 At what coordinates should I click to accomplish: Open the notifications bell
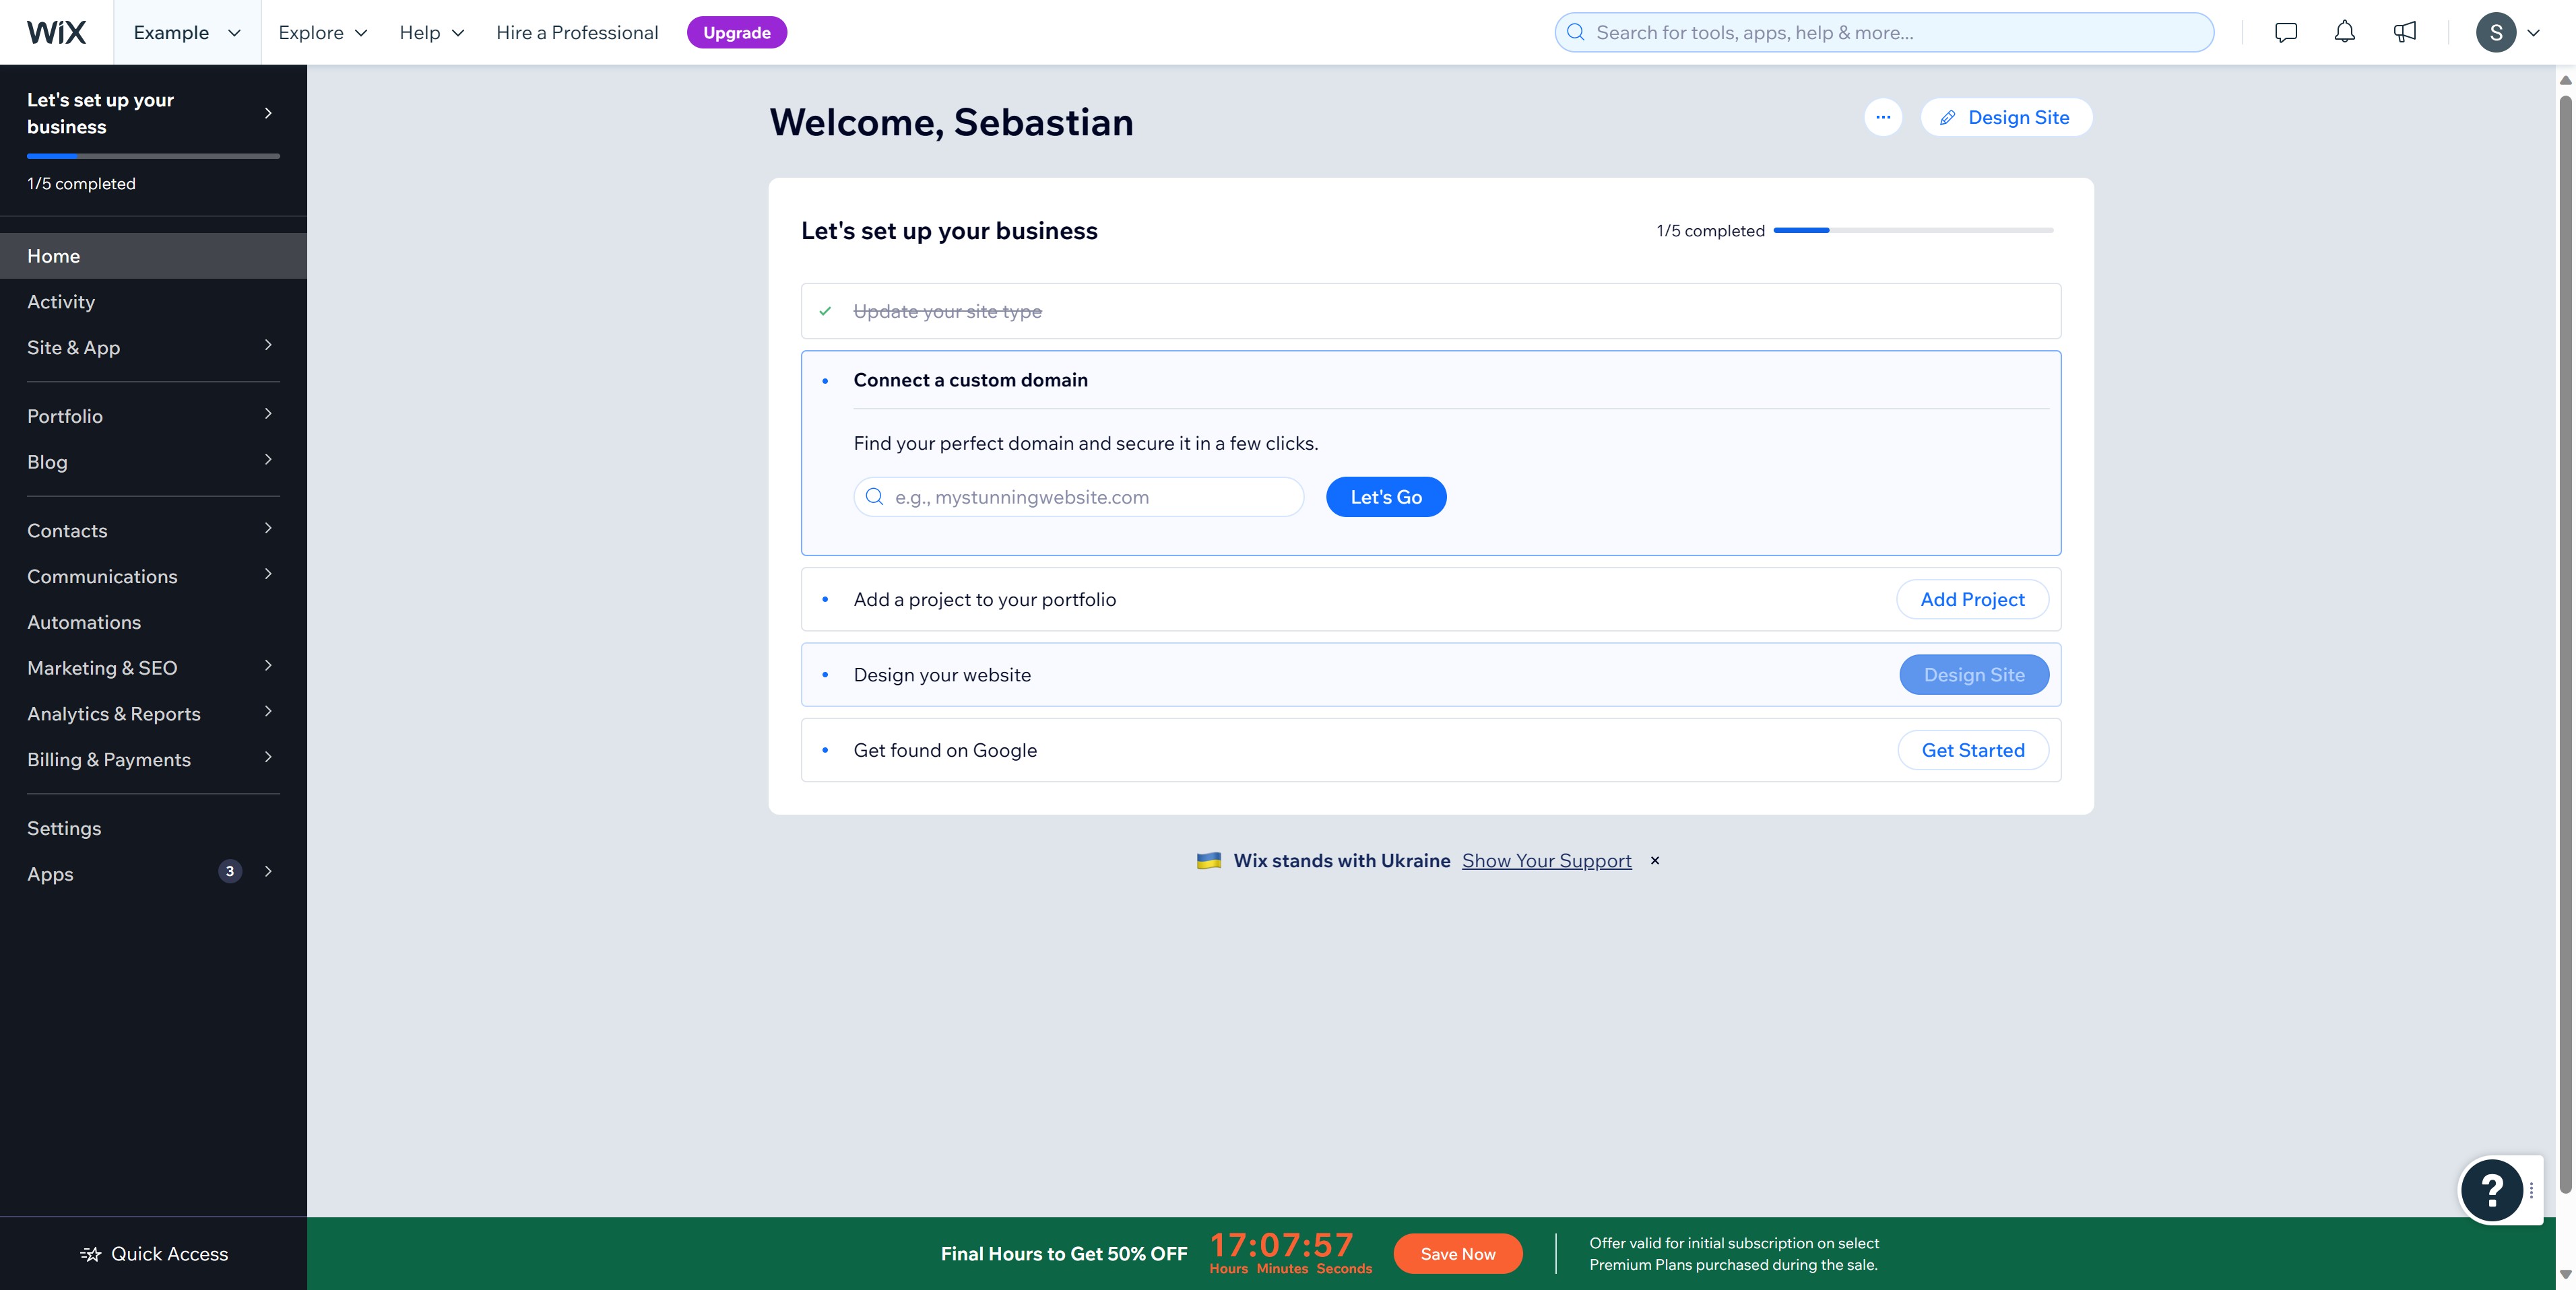pyautogui.click(x=2344, y=32)
